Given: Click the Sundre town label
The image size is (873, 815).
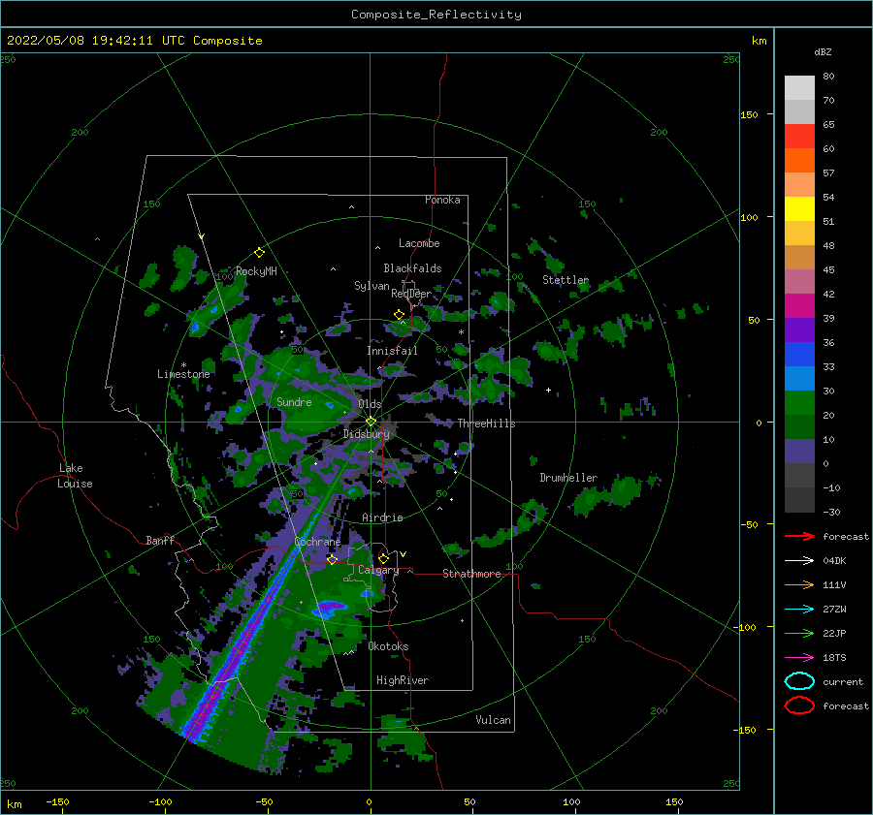Looking at the screenshot, I should [x=294, y=402].
